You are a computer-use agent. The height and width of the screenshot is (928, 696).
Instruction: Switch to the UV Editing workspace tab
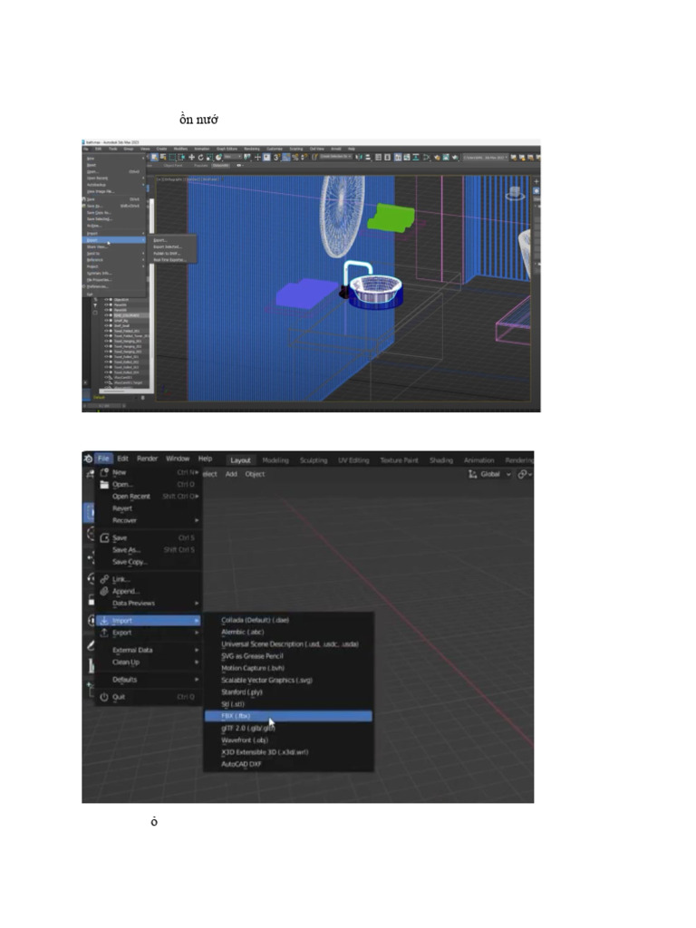coord(353,460)
